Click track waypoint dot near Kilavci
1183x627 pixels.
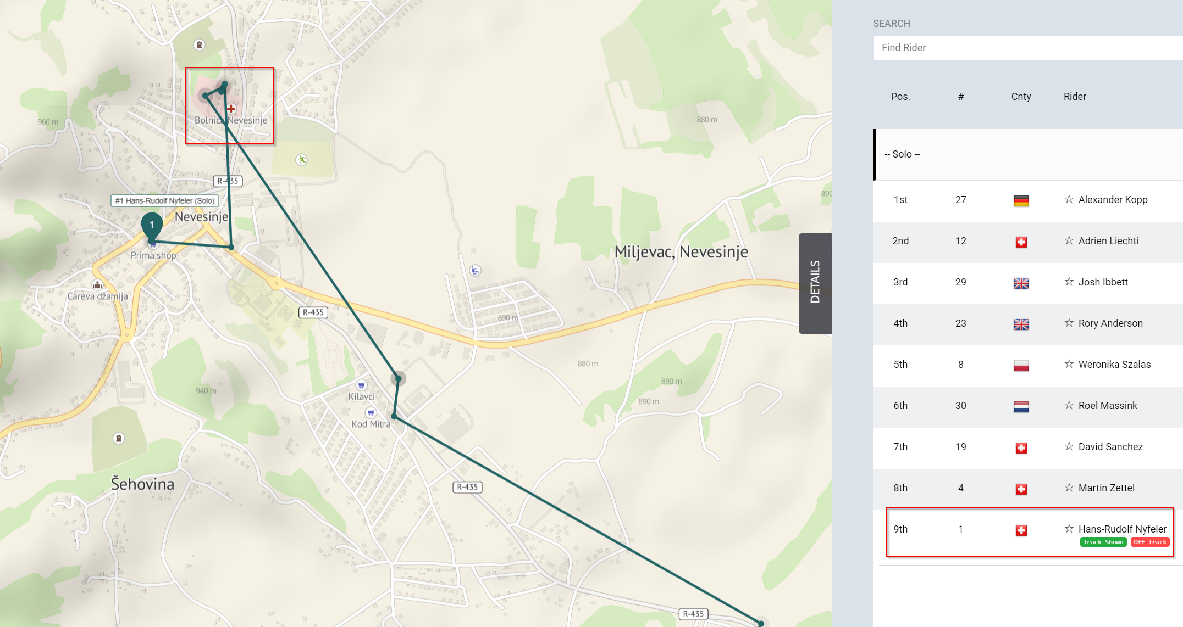399,378
